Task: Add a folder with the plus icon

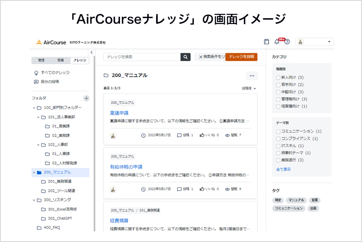Action: tap(86, 99)
